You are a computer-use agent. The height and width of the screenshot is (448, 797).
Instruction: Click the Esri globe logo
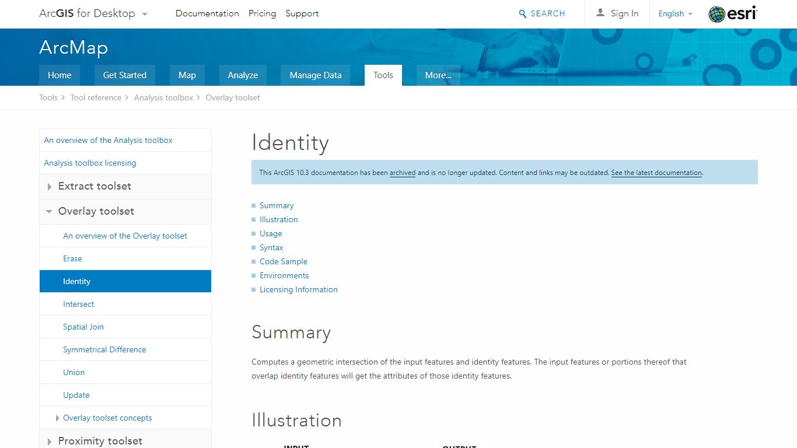(732, 14)
